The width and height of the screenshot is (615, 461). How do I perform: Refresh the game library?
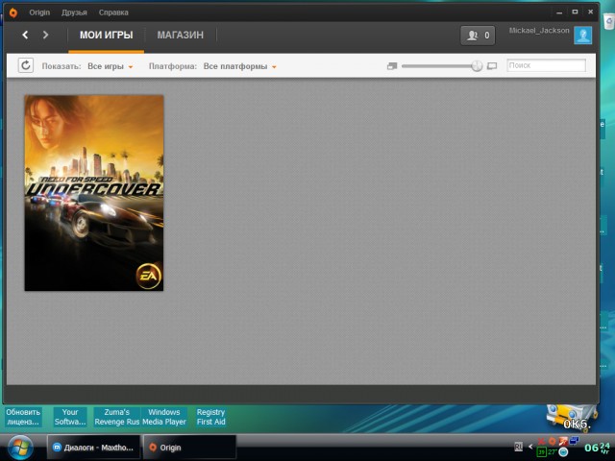coord(26,66)
